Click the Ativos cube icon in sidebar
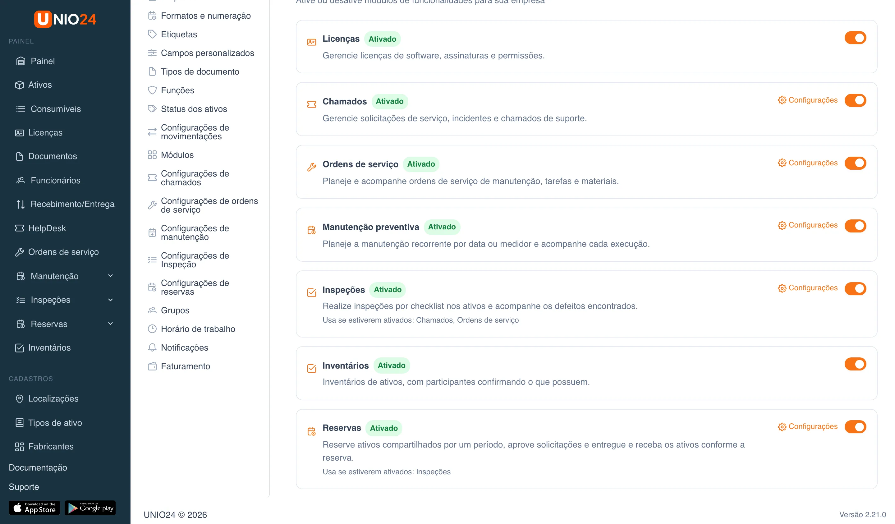The height and width of the screenshot is (524, 895). point(20,85)
